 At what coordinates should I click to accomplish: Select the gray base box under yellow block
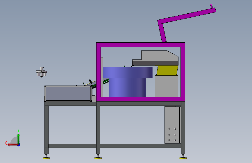(167, 86)
